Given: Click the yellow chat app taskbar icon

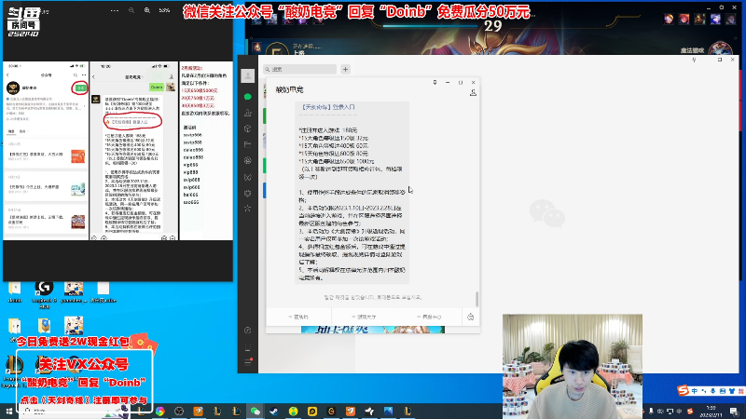Looking at the screenshot, I should [x=312, y=412].
